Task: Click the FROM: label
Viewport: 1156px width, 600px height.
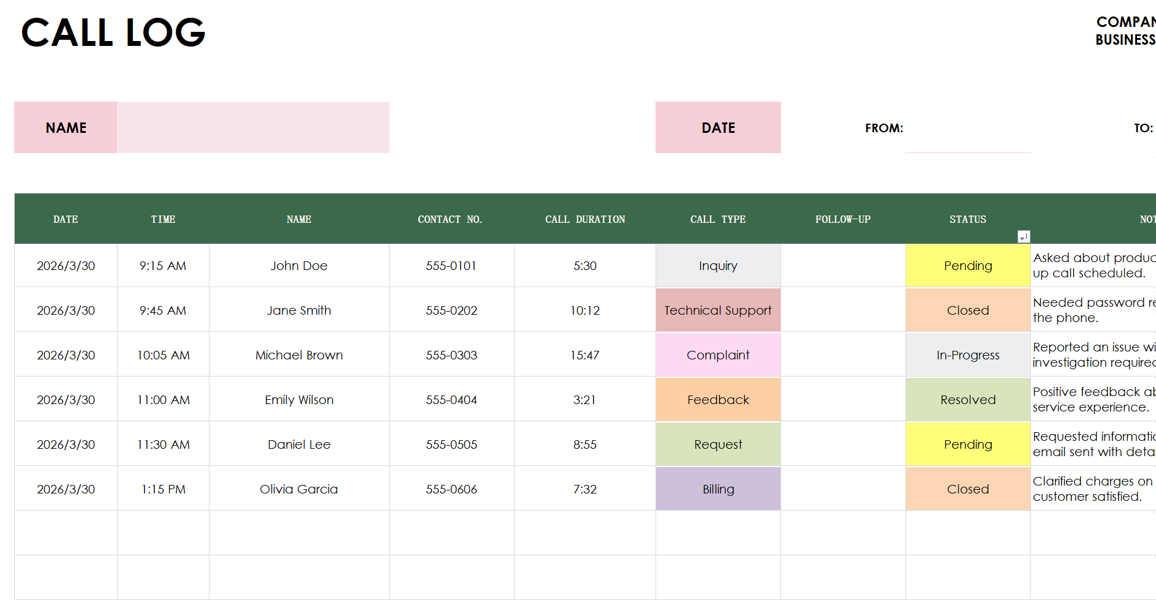Action: pos(884,128)
